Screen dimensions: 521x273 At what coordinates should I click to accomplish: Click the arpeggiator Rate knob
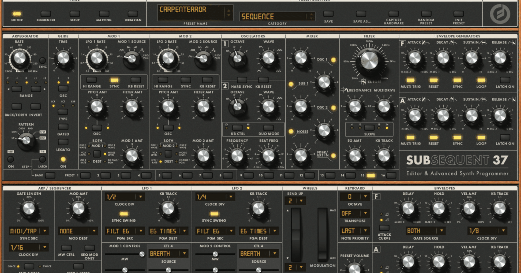[x=19, y=58]
